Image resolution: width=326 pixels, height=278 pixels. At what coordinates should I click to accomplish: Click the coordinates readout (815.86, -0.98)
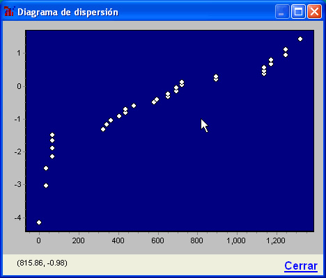42,263
